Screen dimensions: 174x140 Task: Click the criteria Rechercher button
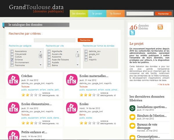coord(85,40)
